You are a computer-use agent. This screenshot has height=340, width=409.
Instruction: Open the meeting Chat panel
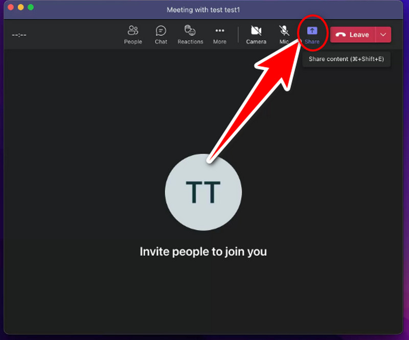[161, 34]
